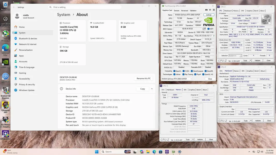Click BIOS version share/export icon in GPU-Z
The image size is (276, 155).
[x=204, y=29]
